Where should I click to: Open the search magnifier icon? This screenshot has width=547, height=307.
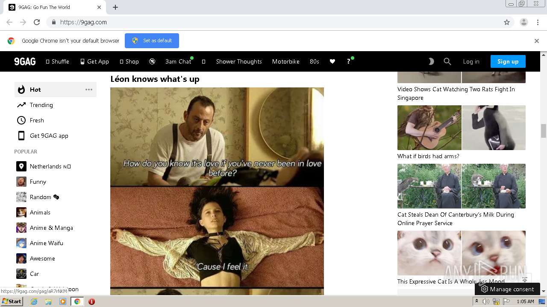coord(447,61)
